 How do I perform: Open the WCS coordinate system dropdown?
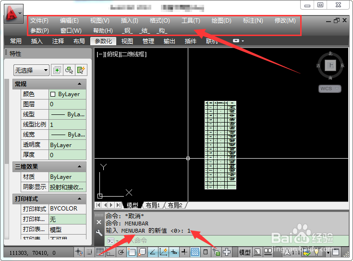[x=330, y=88]
